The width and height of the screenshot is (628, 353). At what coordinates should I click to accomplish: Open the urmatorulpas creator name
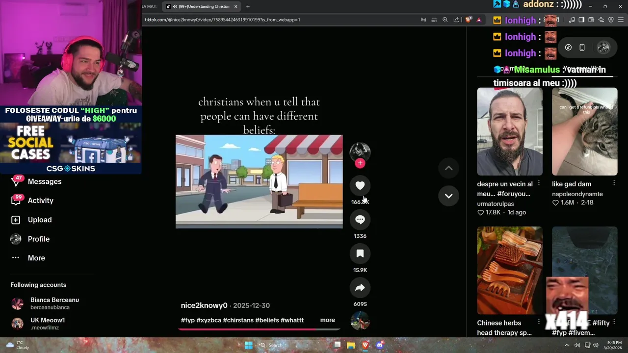496,203
